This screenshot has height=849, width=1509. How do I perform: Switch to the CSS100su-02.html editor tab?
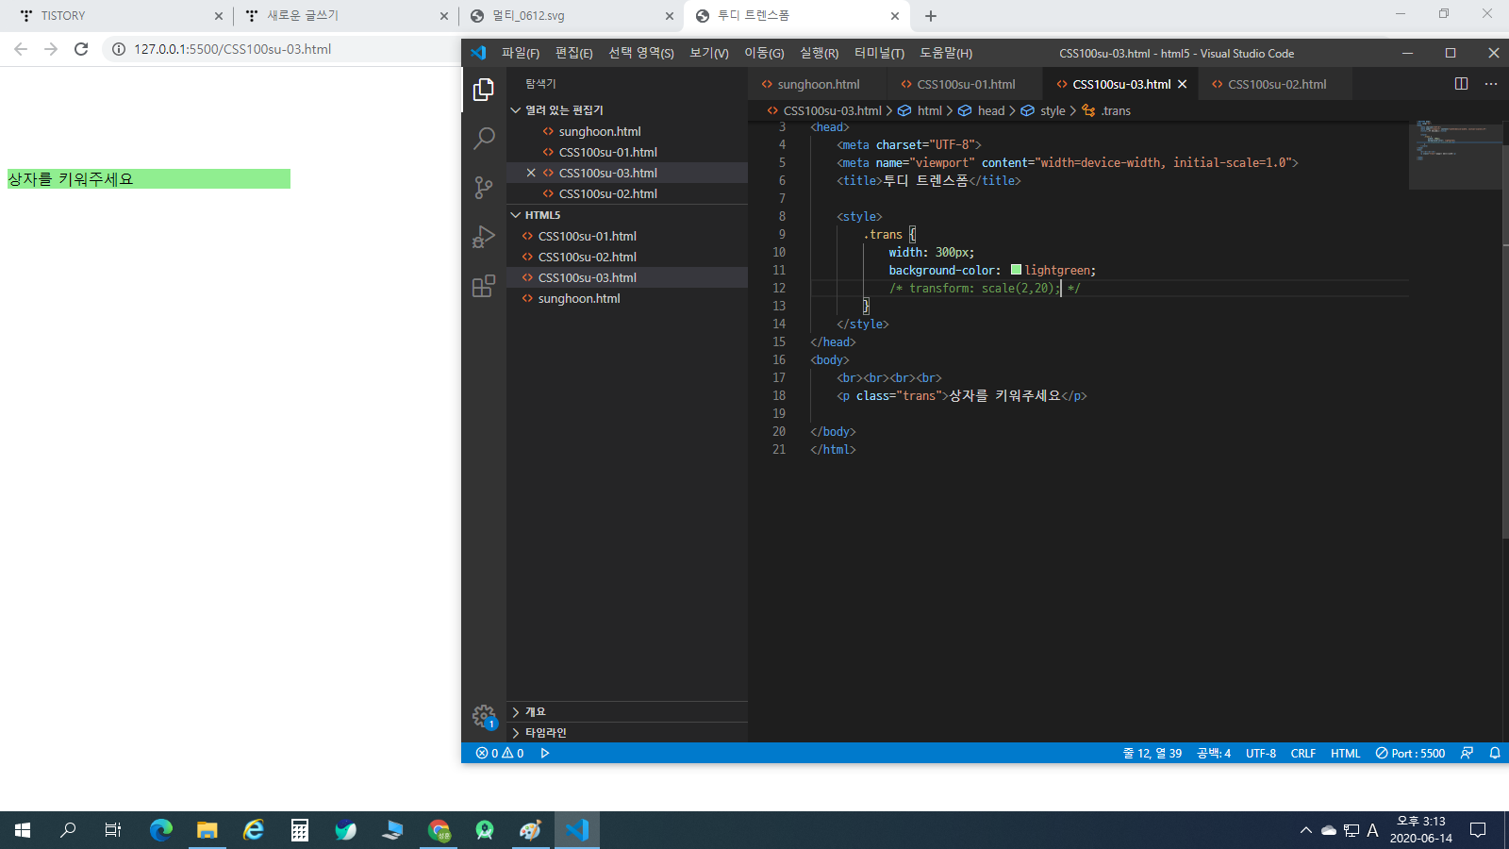tap(1277, 84)
